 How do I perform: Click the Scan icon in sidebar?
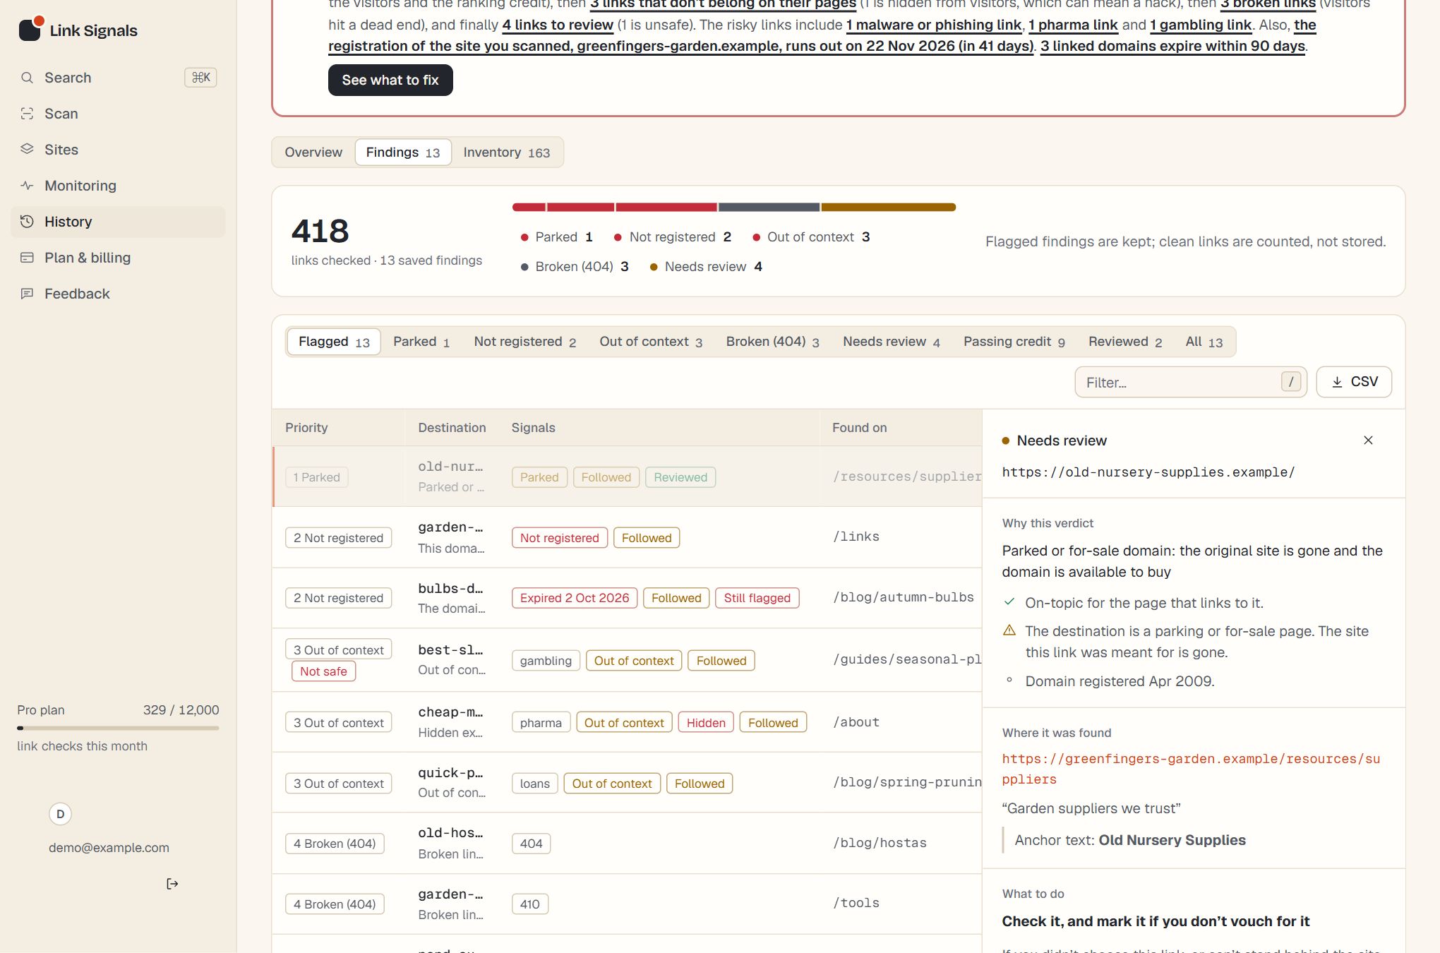pyautogui.click(x=27, y=114)
